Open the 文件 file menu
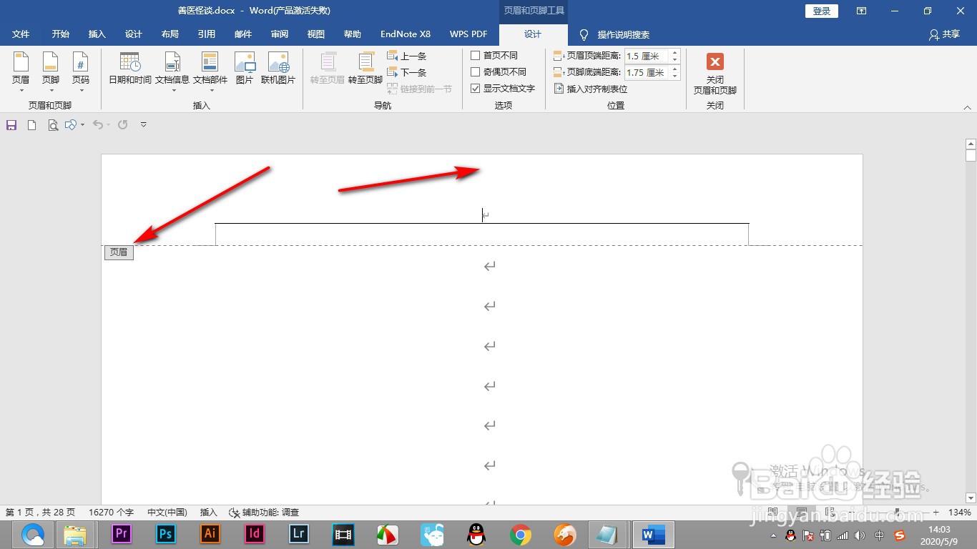Screen dimensions: 977x549 pos(21,34)
